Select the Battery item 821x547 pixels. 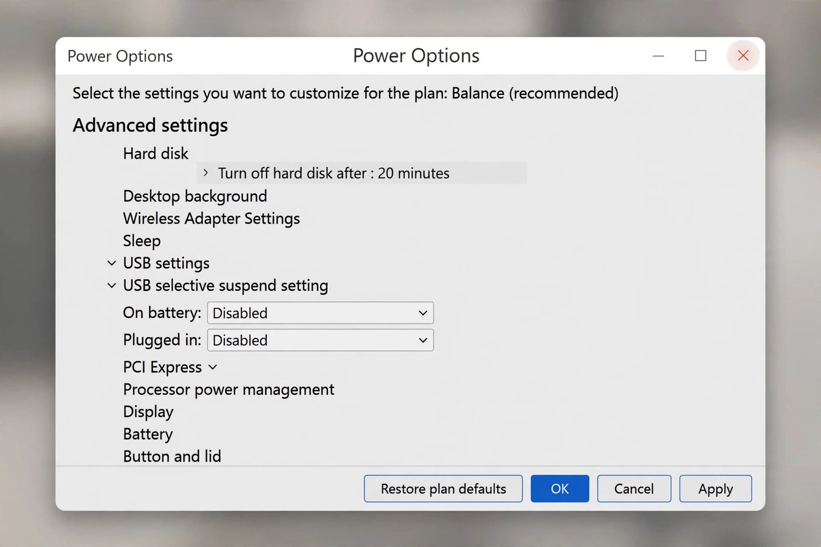pyautogui.click(x=148, y=434)
